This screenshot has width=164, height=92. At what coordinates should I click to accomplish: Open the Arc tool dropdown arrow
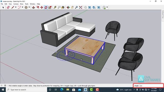[23, 7]
